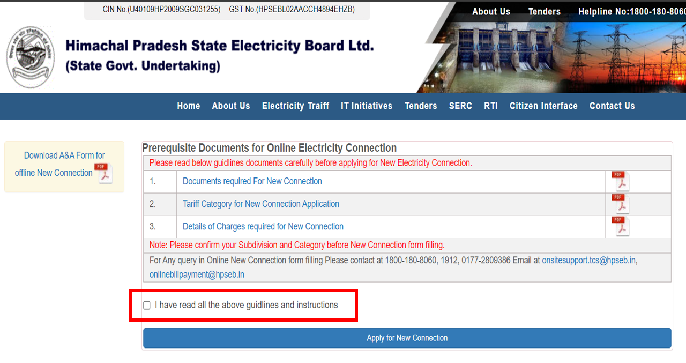Click Apply for New Connection button
This screenshot has width=686, height=363.
pyautogui.click(x=407, y=338)
